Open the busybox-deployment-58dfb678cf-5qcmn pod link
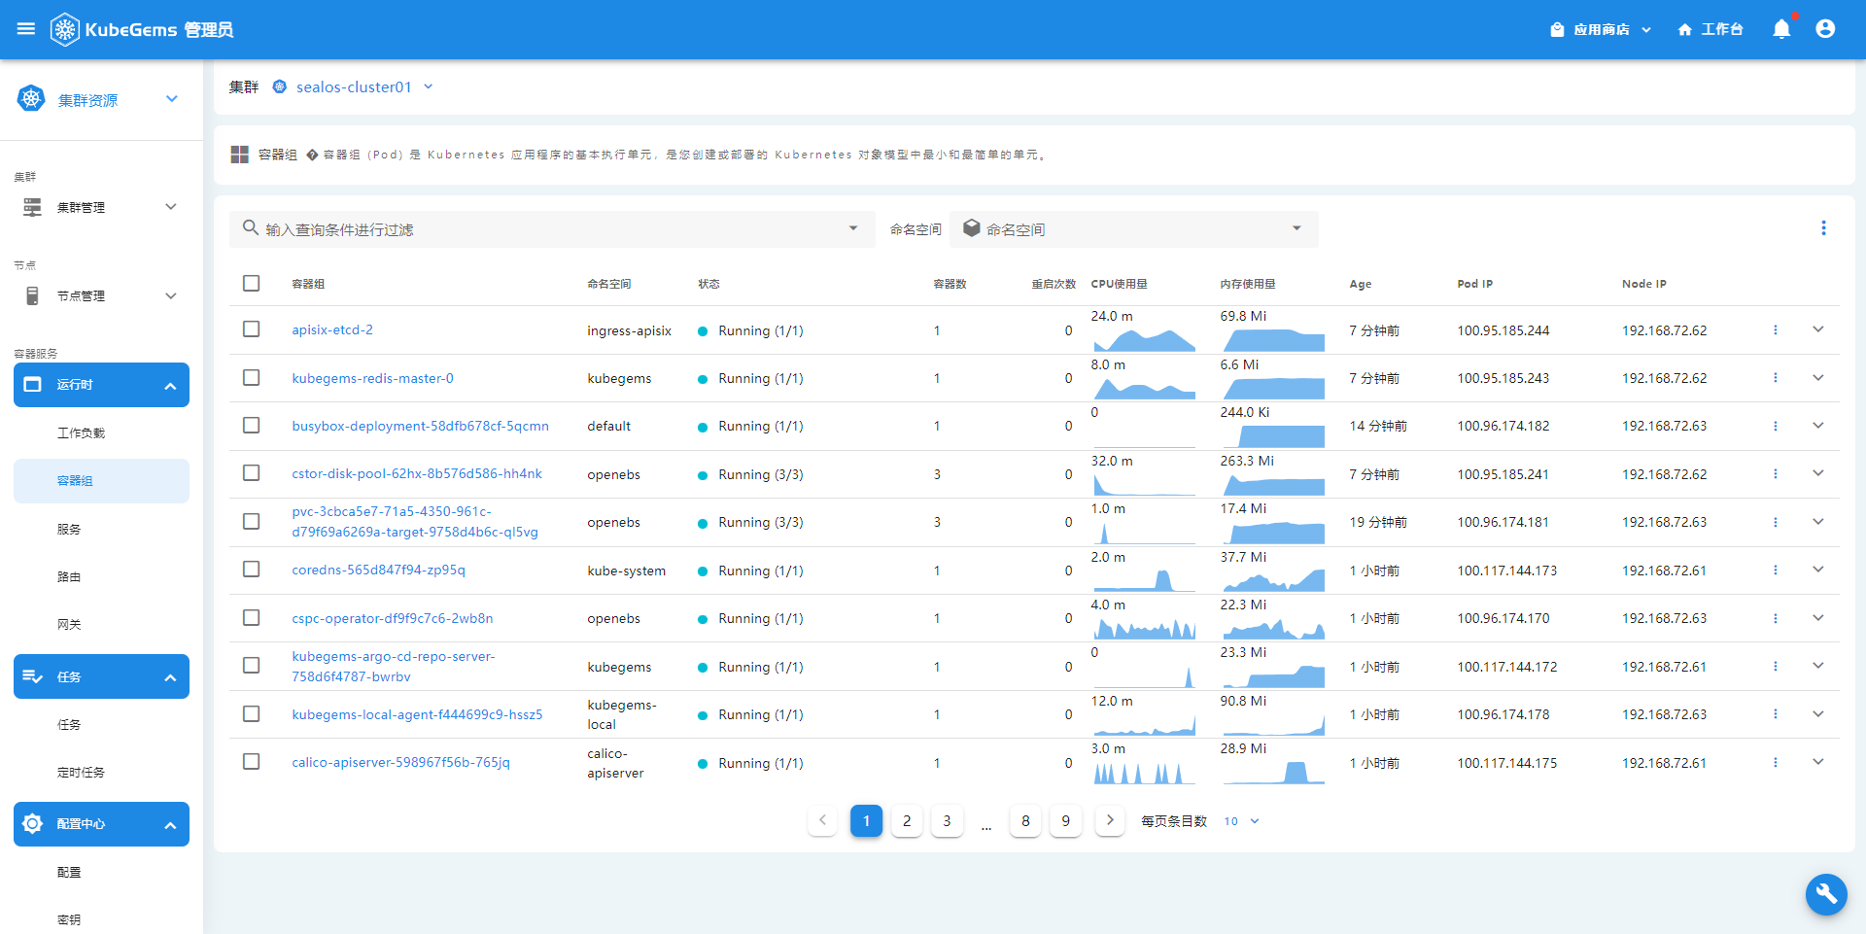The width and height of the screenshot is (1866, 934). [420, 426]
